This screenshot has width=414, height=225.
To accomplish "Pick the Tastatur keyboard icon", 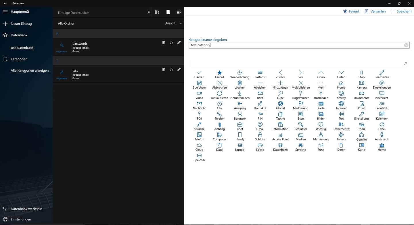I will click(x=260, y=74).
